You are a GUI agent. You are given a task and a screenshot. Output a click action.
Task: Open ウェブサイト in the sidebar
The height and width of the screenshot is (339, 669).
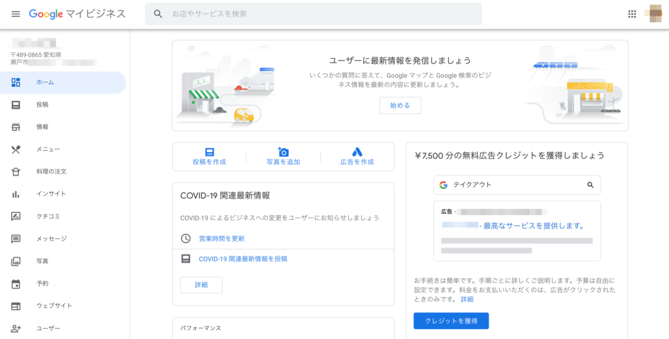(x=63, y=306)
